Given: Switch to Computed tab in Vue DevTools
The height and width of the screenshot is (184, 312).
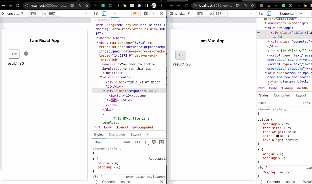Looking at the screenshot, I should pyautogui.click(x=282, y=95).
